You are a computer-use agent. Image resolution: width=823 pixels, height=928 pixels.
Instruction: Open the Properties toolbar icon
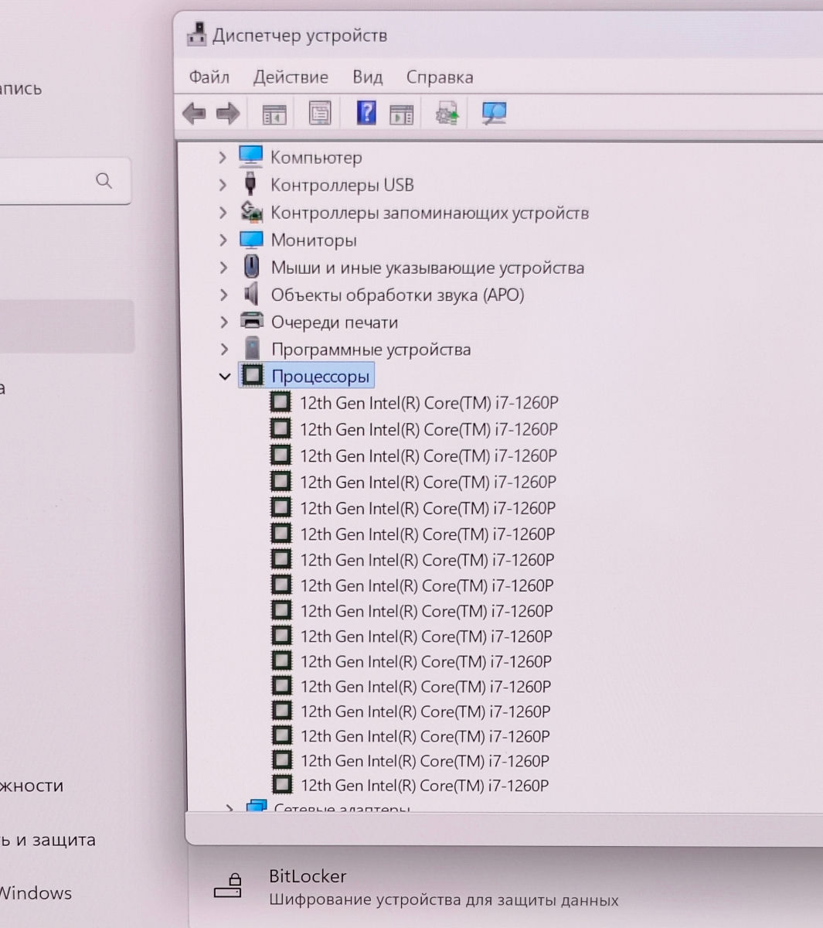click(320, 114)
